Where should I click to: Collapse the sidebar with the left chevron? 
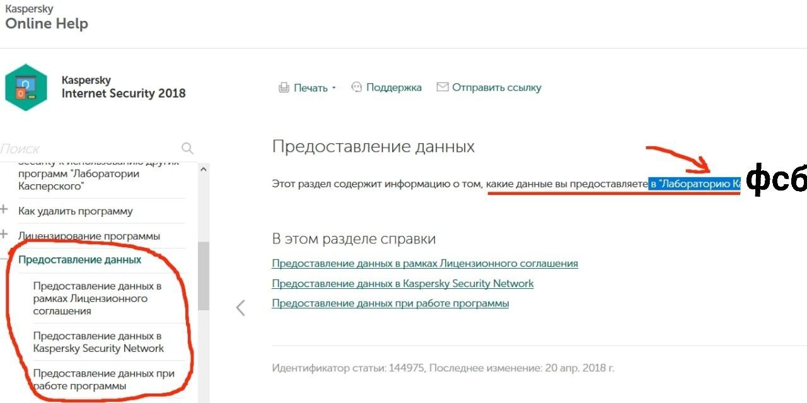(240, 308)
